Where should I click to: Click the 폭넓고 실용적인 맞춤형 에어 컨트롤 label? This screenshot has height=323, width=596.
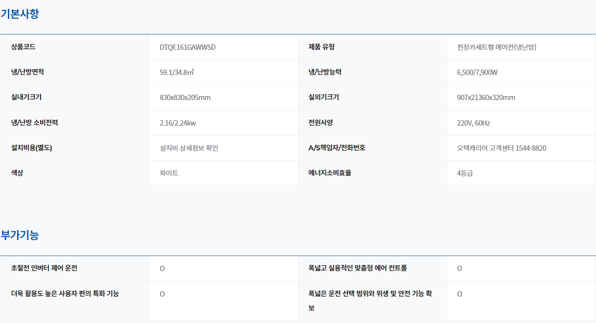(357, 268)
